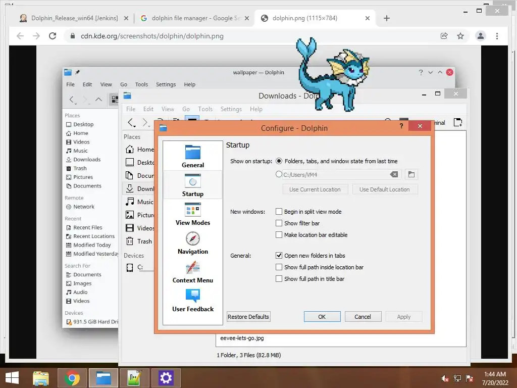Image resolution: width=517 pixels, height=388 pixels.
Task: Click the new tab icon near Terminal button
Action: tap(457, 122)
